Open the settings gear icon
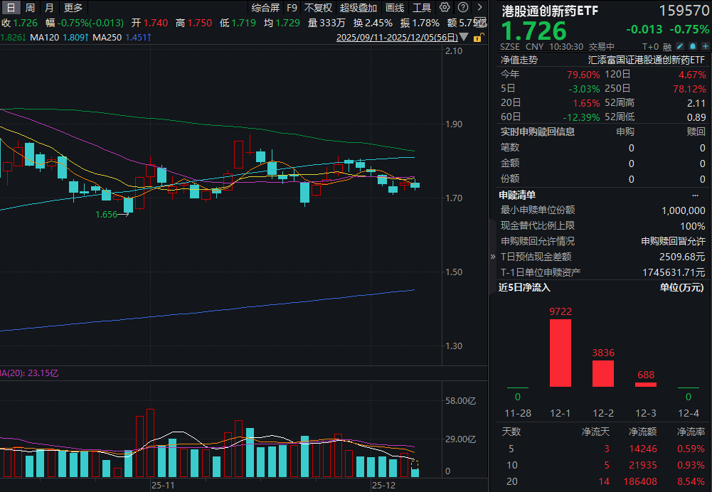The image size is (712, 492). 445,7
